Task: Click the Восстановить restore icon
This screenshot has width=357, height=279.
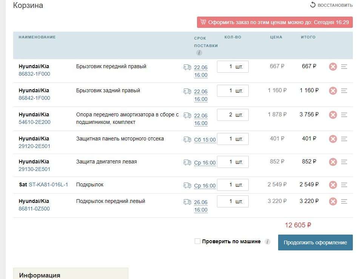Action: point(312,5)
